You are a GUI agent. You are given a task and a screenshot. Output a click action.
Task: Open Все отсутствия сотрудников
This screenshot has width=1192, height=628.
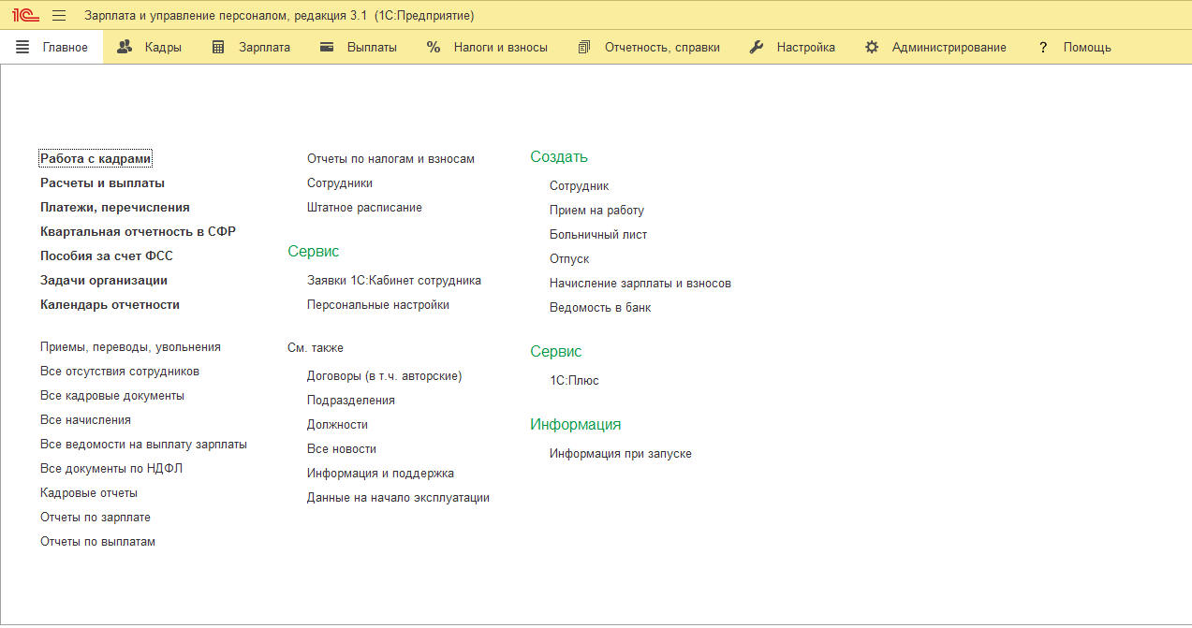pos(120,372)
